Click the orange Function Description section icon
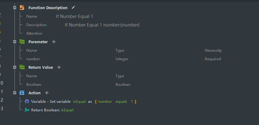The width and height of the screenshot is (259, 125). pos(22,8)
